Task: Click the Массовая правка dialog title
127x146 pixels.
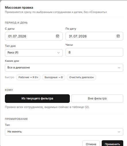Action: pyautogui.click(x=19, y=7)
